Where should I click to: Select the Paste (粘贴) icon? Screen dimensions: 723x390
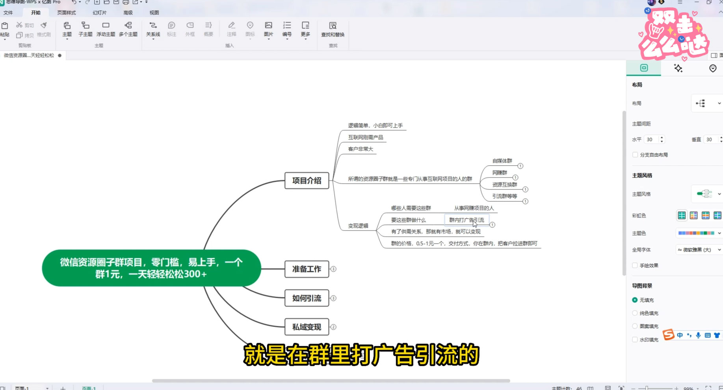point(5,28)
